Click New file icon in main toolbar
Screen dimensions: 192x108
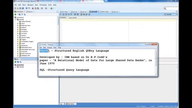(x=15, y=8)
